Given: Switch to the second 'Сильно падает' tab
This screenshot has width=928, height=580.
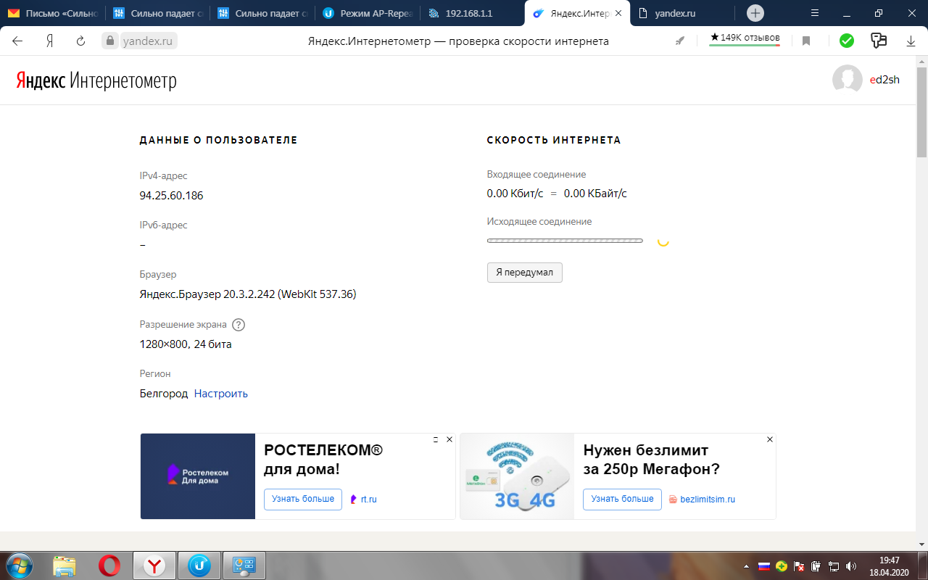Looking at the screenshot, I should 262,13.
